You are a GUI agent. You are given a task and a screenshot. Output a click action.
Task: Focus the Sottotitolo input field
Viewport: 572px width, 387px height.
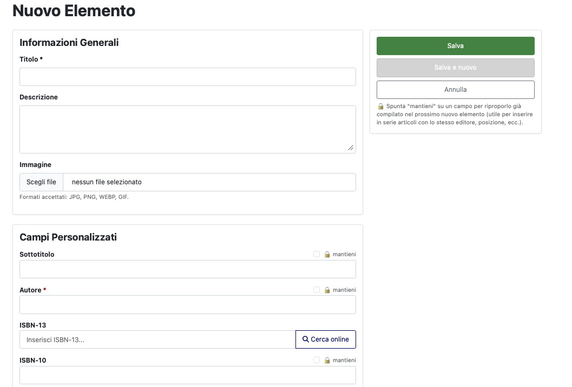pos(187,269)
